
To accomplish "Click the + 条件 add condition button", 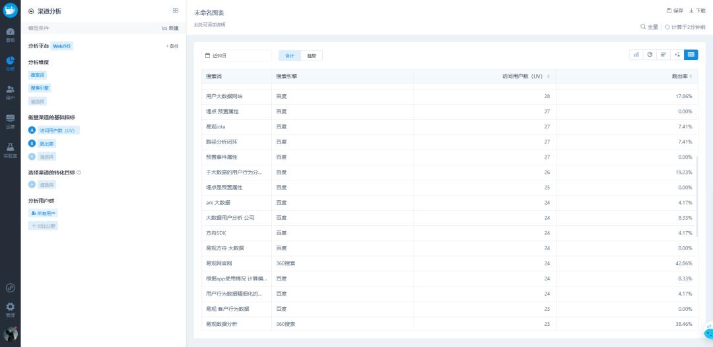I will [x=172, y=46].
